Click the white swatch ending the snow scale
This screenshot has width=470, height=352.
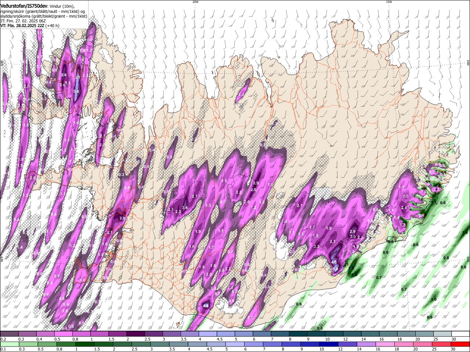point(460,334)
